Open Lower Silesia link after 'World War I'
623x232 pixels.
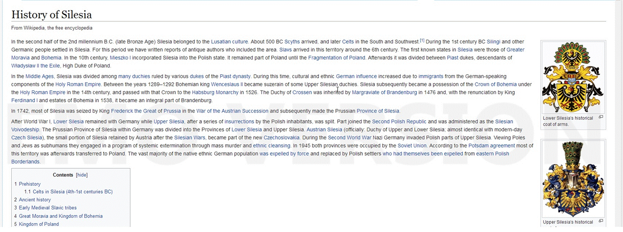(69, 122)
